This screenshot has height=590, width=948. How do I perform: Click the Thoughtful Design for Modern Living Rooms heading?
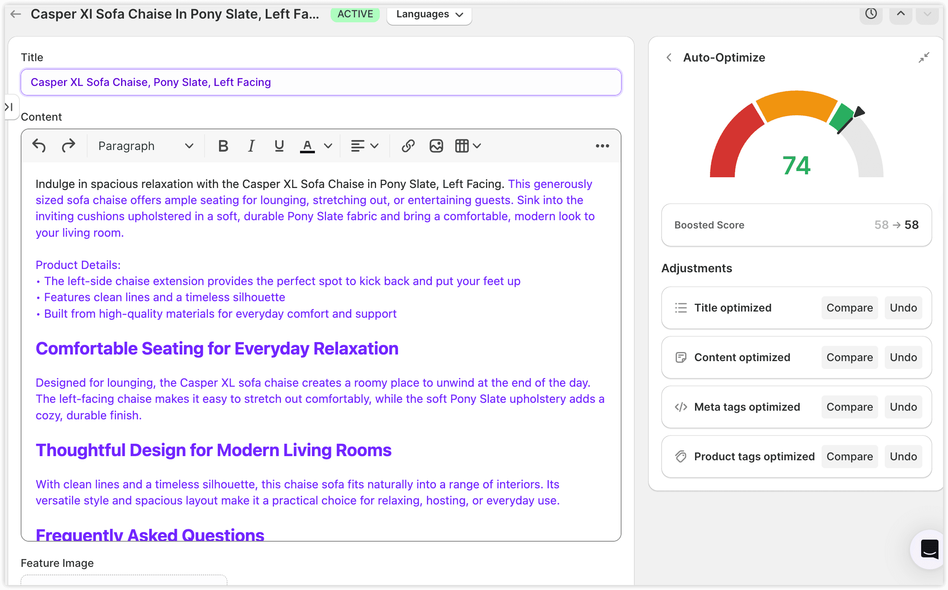tap(214, 450)
